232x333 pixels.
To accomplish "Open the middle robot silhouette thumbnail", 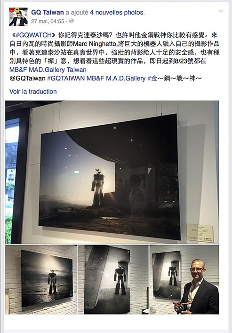I will [x=113, y=279].
